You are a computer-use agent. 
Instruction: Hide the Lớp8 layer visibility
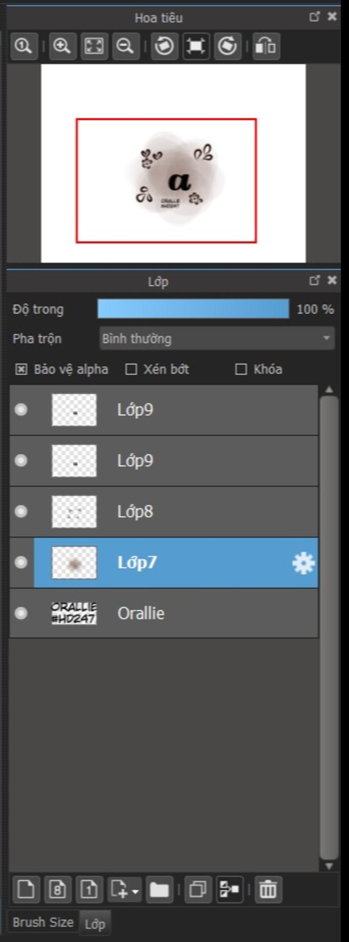[x=21, y=511]
